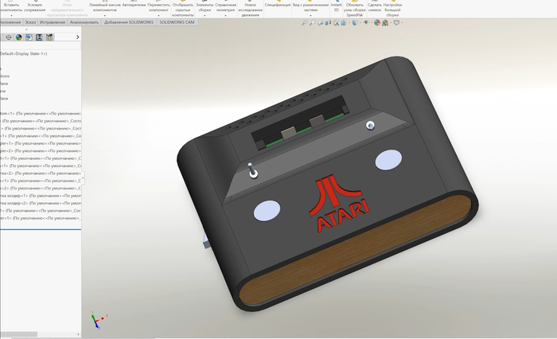Select the Анализировать tab
This screenshot has width=557, height=339.
point(84,23)
